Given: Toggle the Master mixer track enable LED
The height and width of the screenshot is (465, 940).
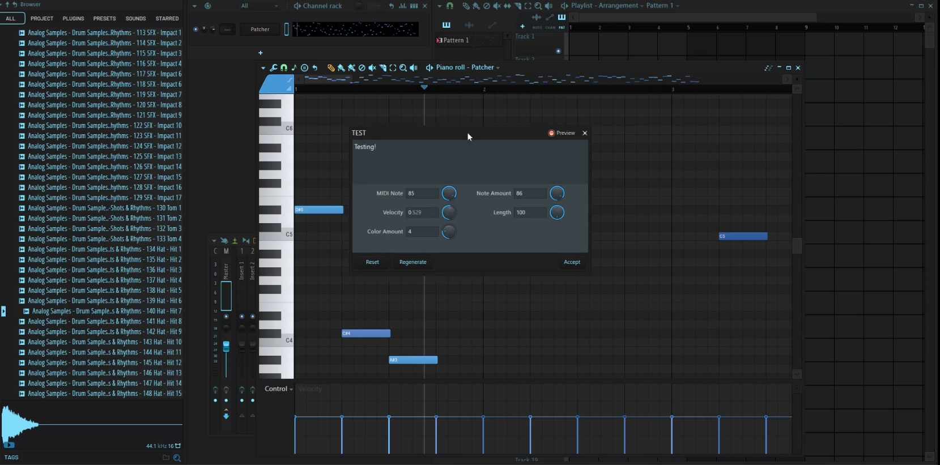Looking at the screenshot, I should coord(226,317).
